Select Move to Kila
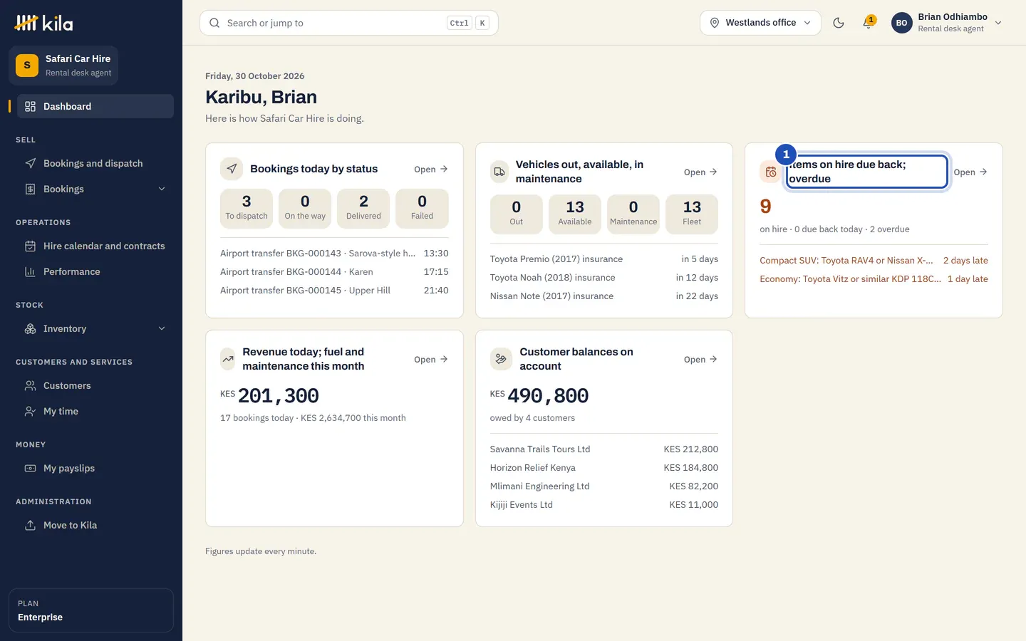 pos(95,525)
